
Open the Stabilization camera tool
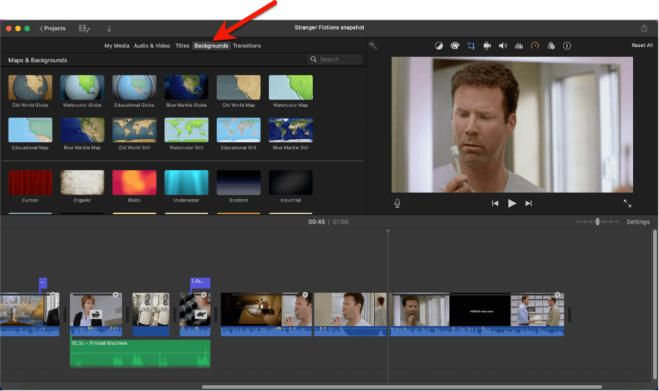point(487,45)
